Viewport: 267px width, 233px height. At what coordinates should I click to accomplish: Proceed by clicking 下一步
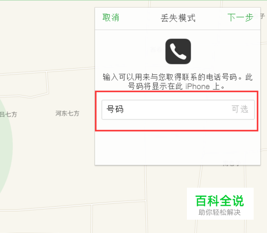click(x=240, y=18)
